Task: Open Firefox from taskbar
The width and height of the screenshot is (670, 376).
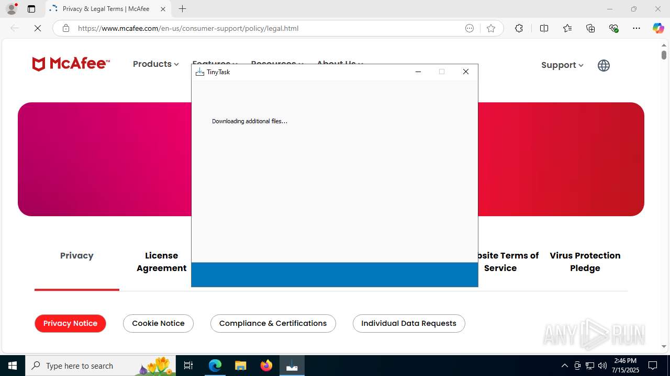Action: pyautogui.click(x=266, y=366)
